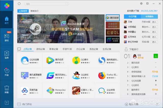Click the 软件累计下载 count number
The width and height of the screenshot is (163, 108).
click(149, 11)
